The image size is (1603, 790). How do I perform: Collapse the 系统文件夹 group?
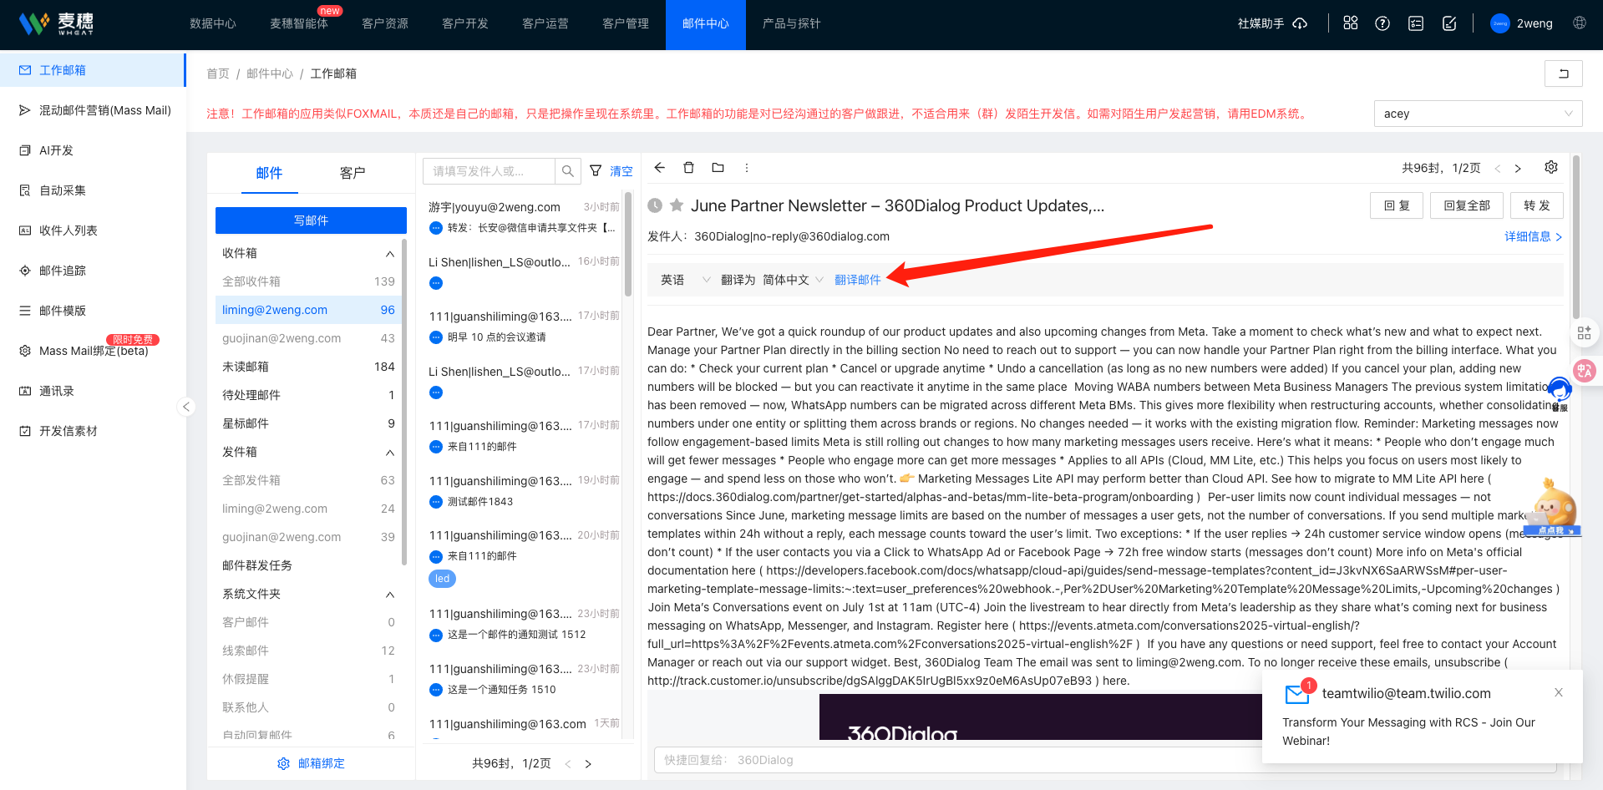pos(389,594)
